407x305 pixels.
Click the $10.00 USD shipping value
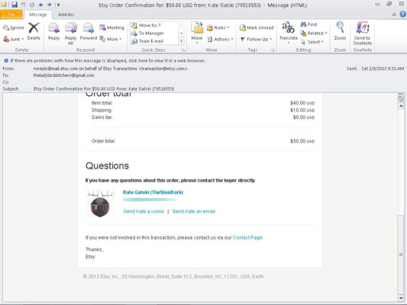302,110
